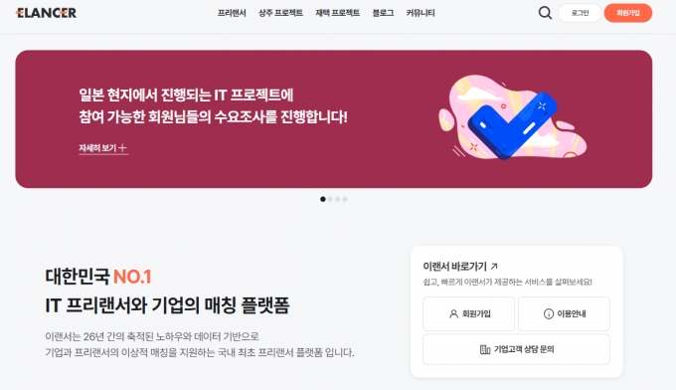This screenshot has width=676, height=390.
Task: Select the fourth carousel dot indicator
Action: tap(345, 199)
